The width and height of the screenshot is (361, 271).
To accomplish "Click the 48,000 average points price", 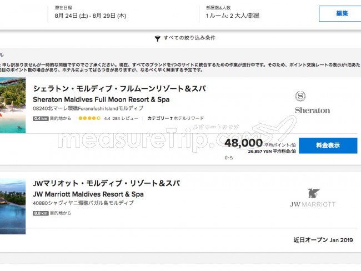I will (x=243, y=143).
